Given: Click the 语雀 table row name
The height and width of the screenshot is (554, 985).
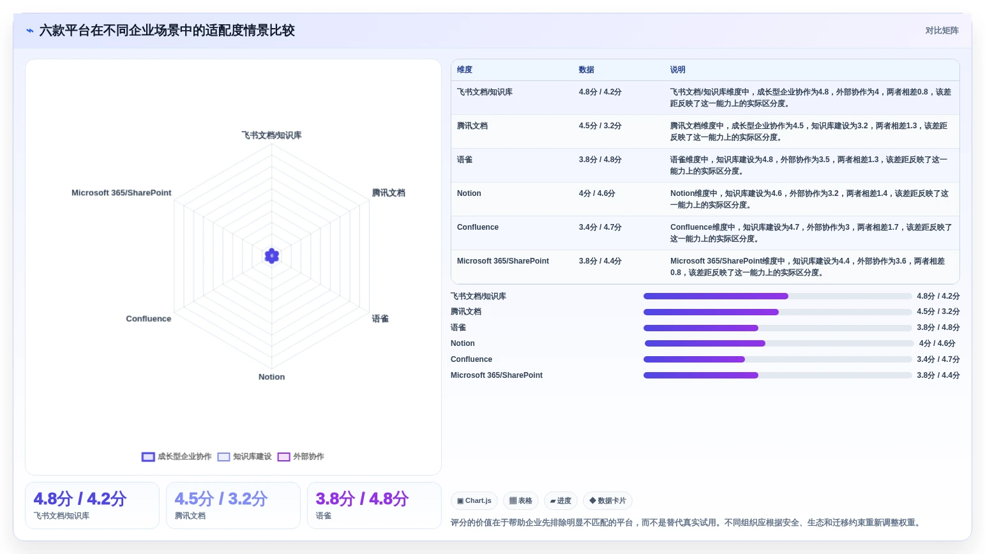Looking at the screenshot, I should coord(465,160).
